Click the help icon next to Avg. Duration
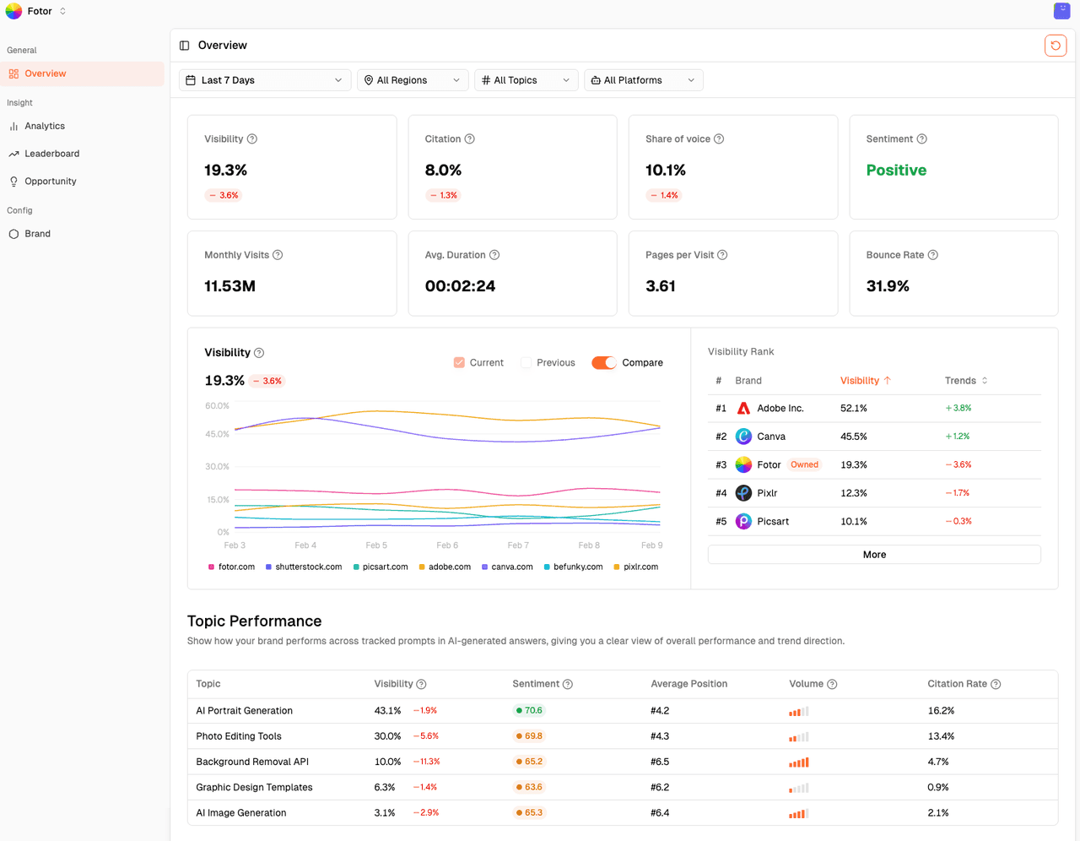The height and width of the screenshot is (841, 1080). coord(494,255)
